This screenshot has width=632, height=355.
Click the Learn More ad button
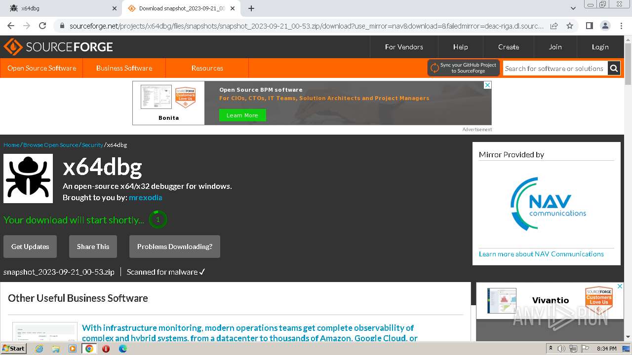[242, 115]
